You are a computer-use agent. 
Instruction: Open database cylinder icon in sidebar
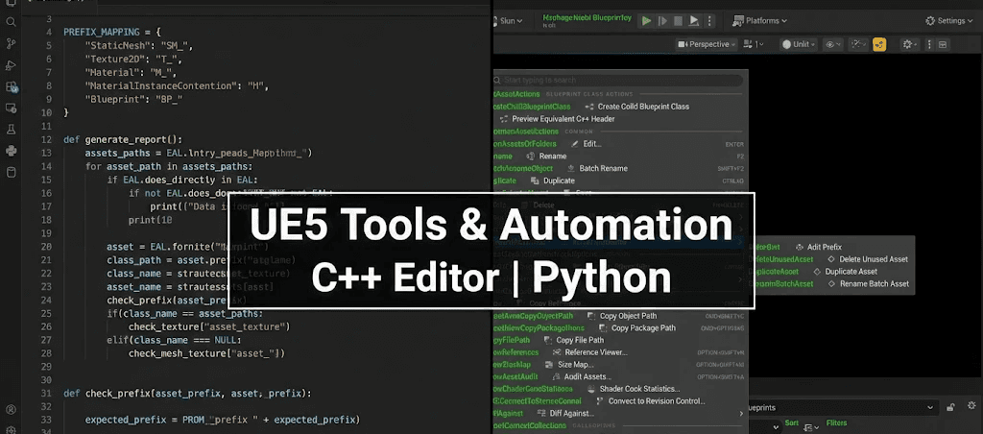click(x=11, y=173)
